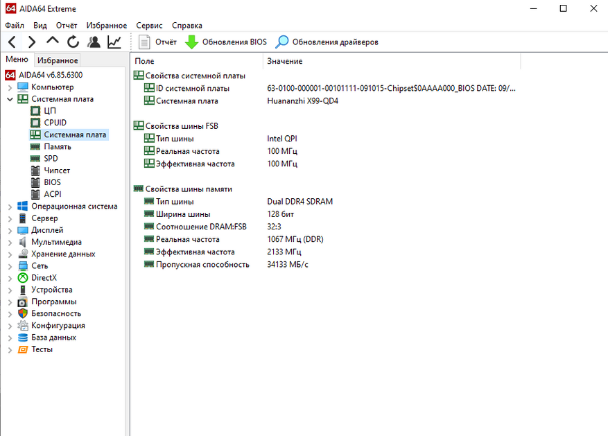
Task: Switch to the Избранное tab
Action: [x=58, y=60]
